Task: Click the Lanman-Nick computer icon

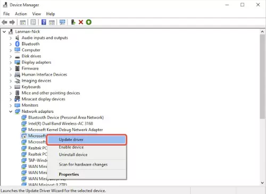Action: (11, 31)
